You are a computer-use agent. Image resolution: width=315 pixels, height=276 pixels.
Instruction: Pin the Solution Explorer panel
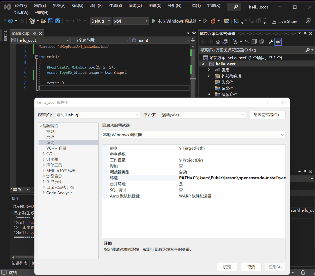(x=305, y=33)
